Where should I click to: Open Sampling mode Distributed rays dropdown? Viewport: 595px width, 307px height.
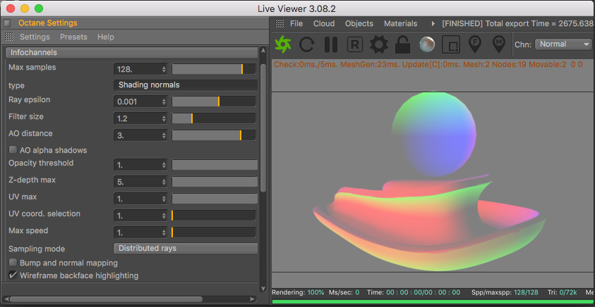(x=186, y=249)
